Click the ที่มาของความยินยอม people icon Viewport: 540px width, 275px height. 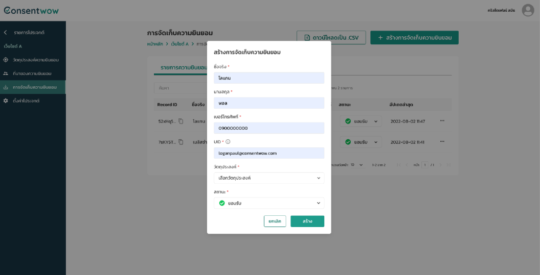point(6,74)
